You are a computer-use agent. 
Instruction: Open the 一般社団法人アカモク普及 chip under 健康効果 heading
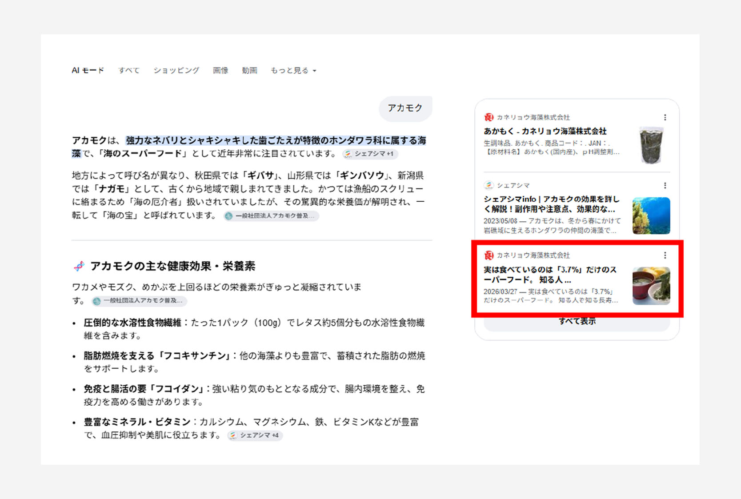pyautogui.click(x=140, y=301)
